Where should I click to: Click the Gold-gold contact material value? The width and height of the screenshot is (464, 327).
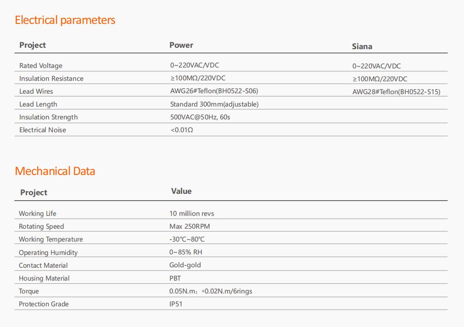click(185, 265)
